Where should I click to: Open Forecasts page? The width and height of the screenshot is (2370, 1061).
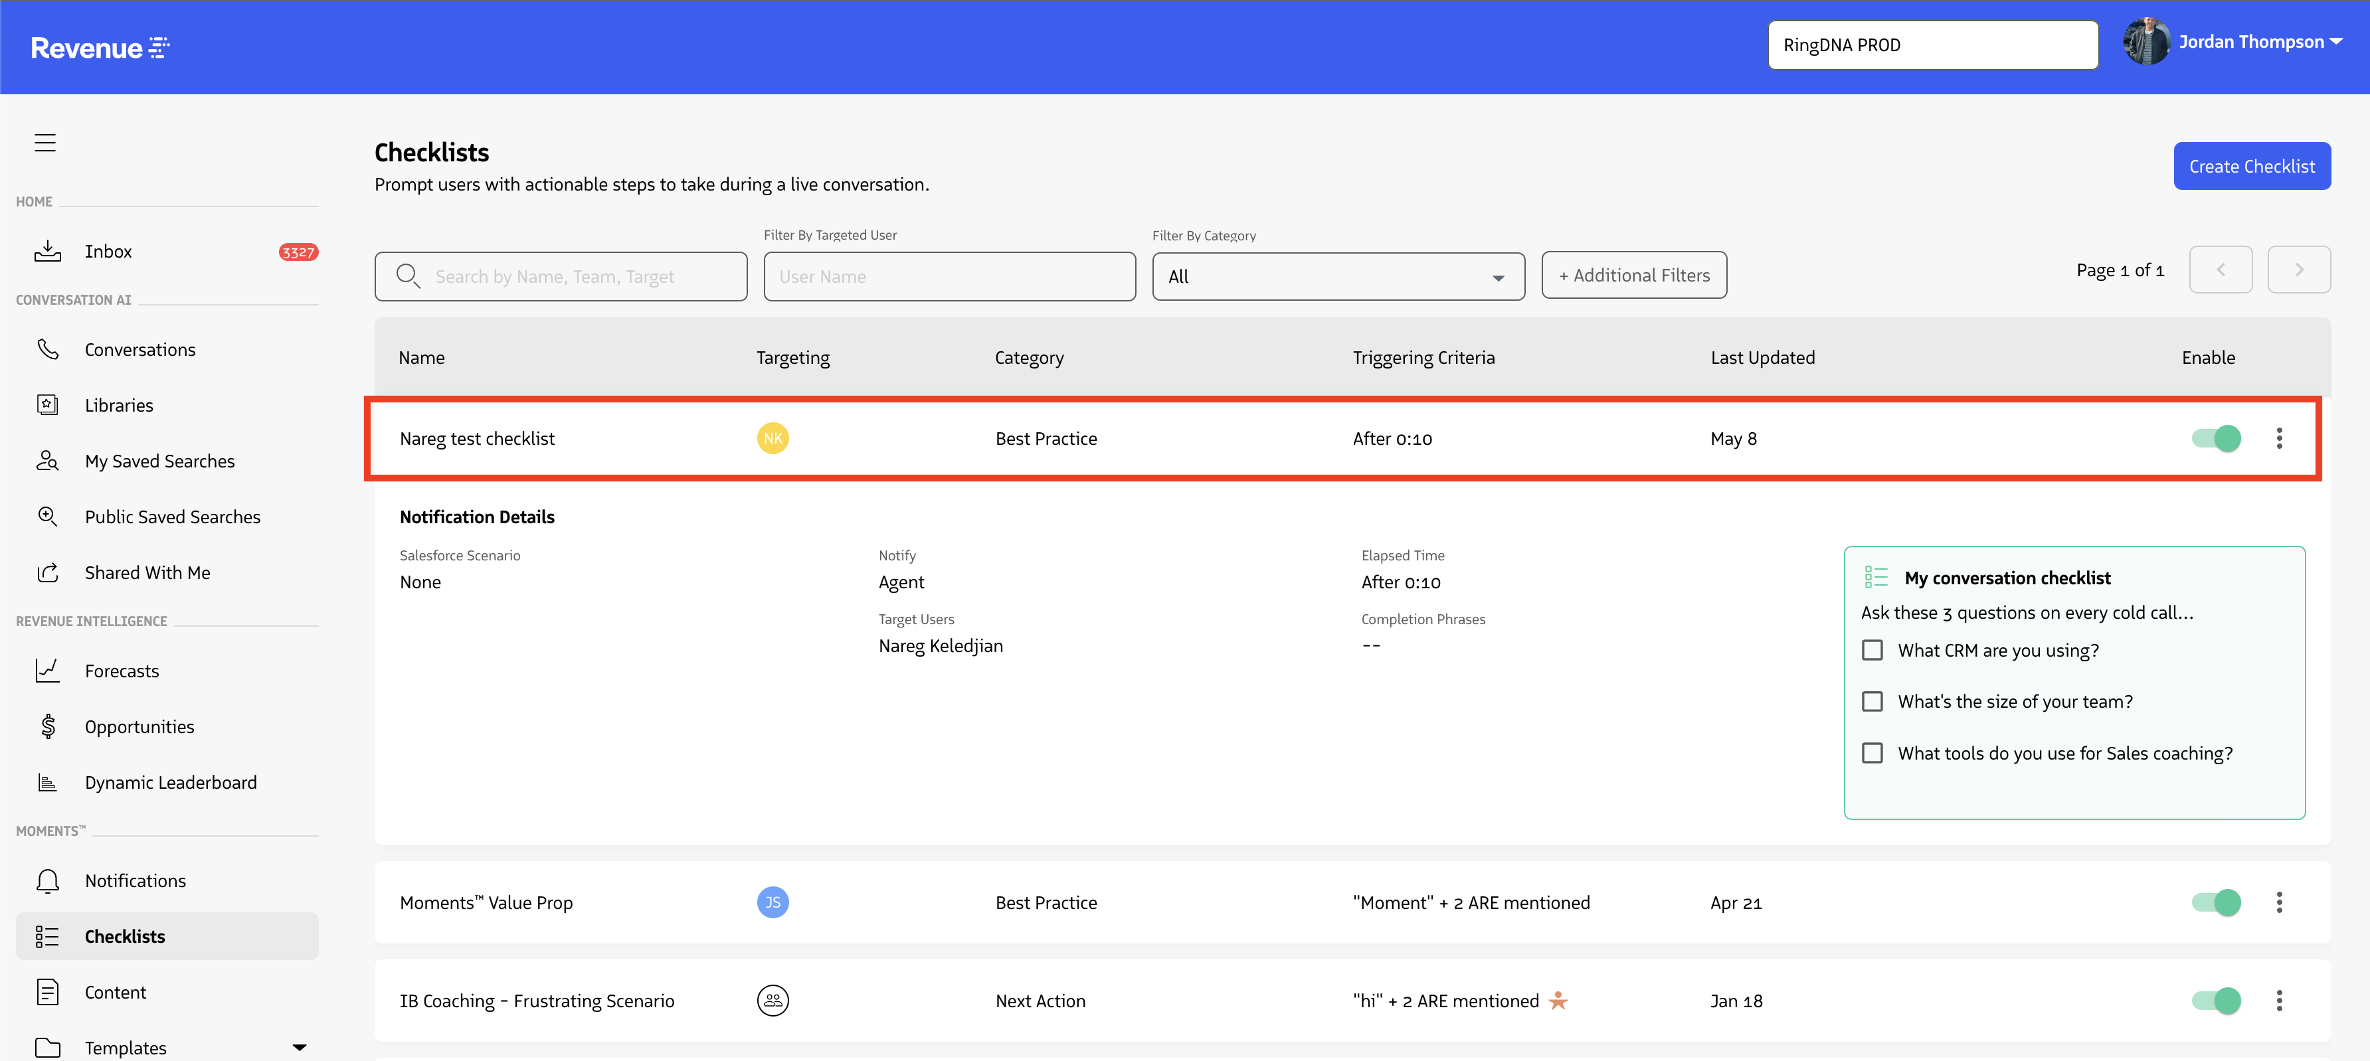(x=122, y=670)
